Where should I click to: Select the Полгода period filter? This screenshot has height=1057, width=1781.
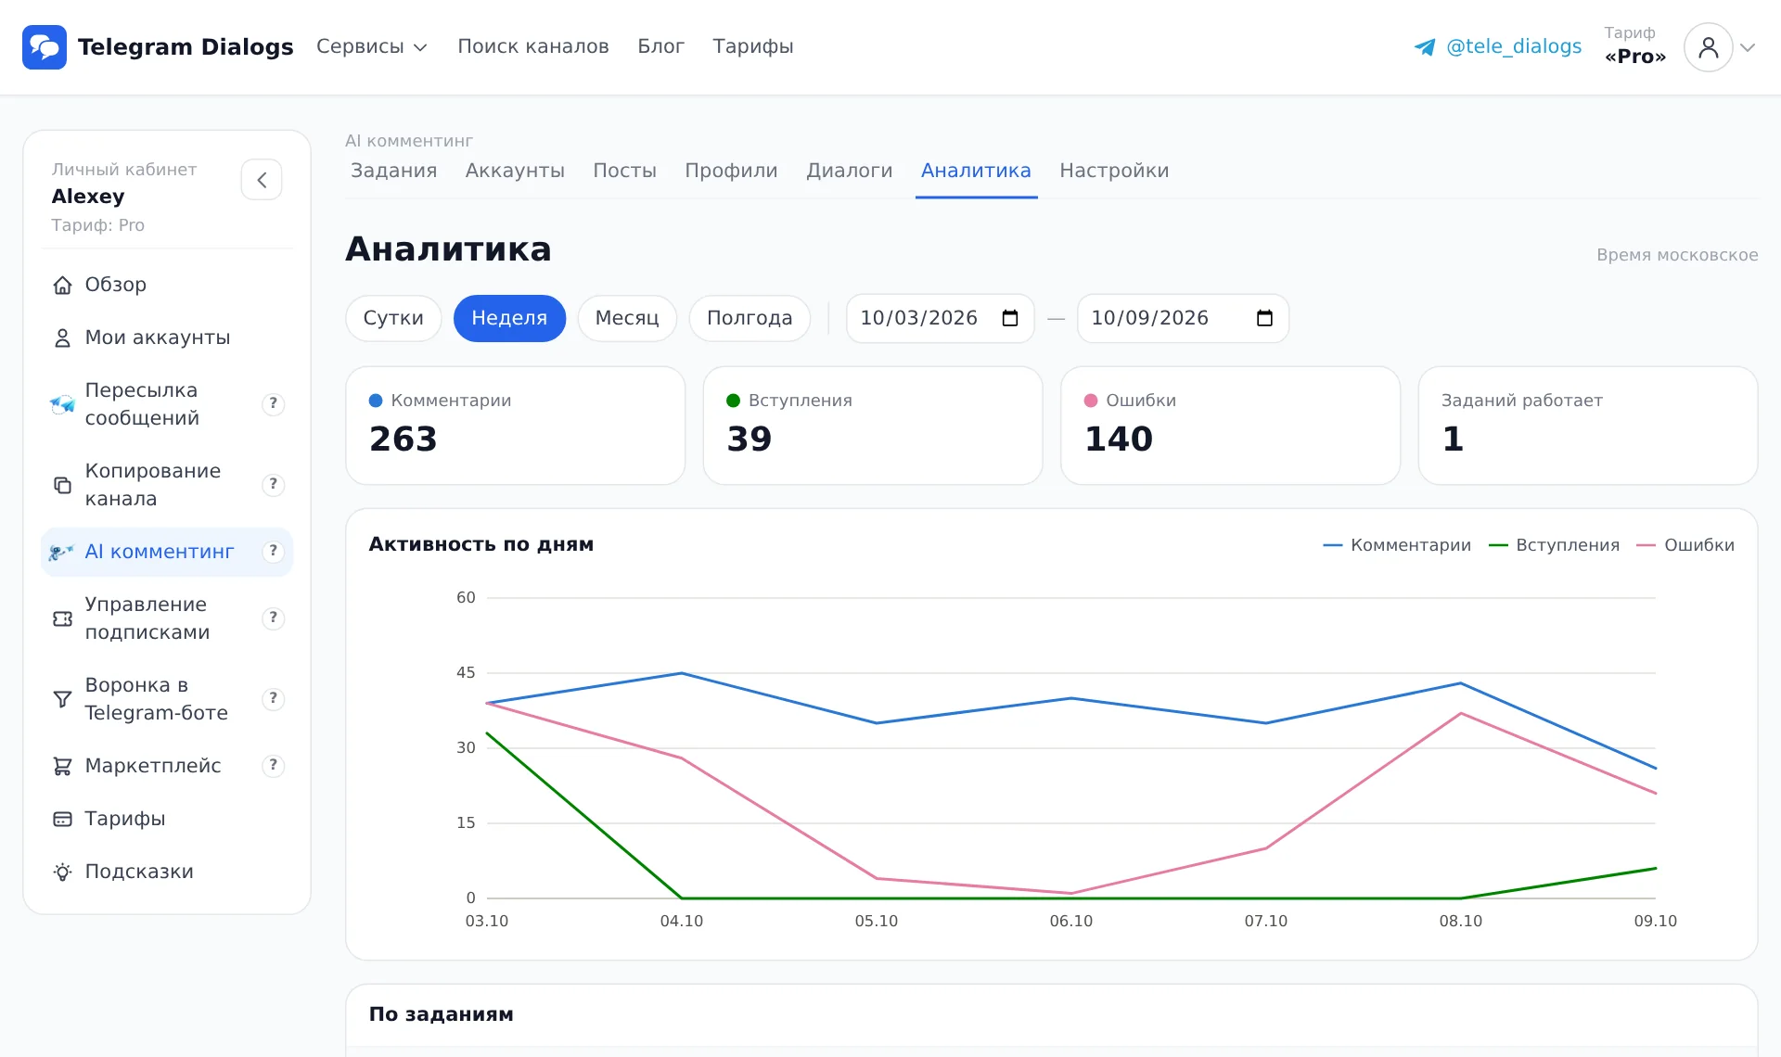pyautogui.click(x=750, y=318)
